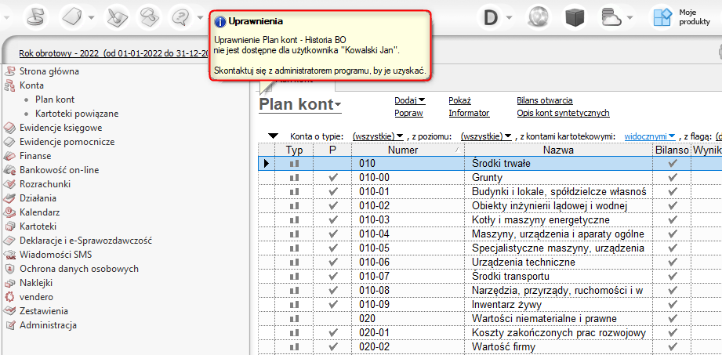Open dropdown arrow beside D icon

(509, 18)
